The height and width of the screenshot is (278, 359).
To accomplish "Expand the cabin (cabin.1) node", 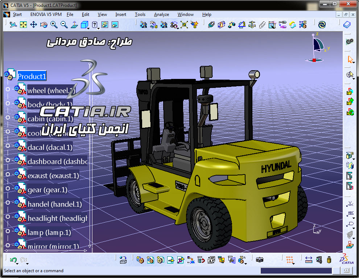I will [x=8, y=118].
